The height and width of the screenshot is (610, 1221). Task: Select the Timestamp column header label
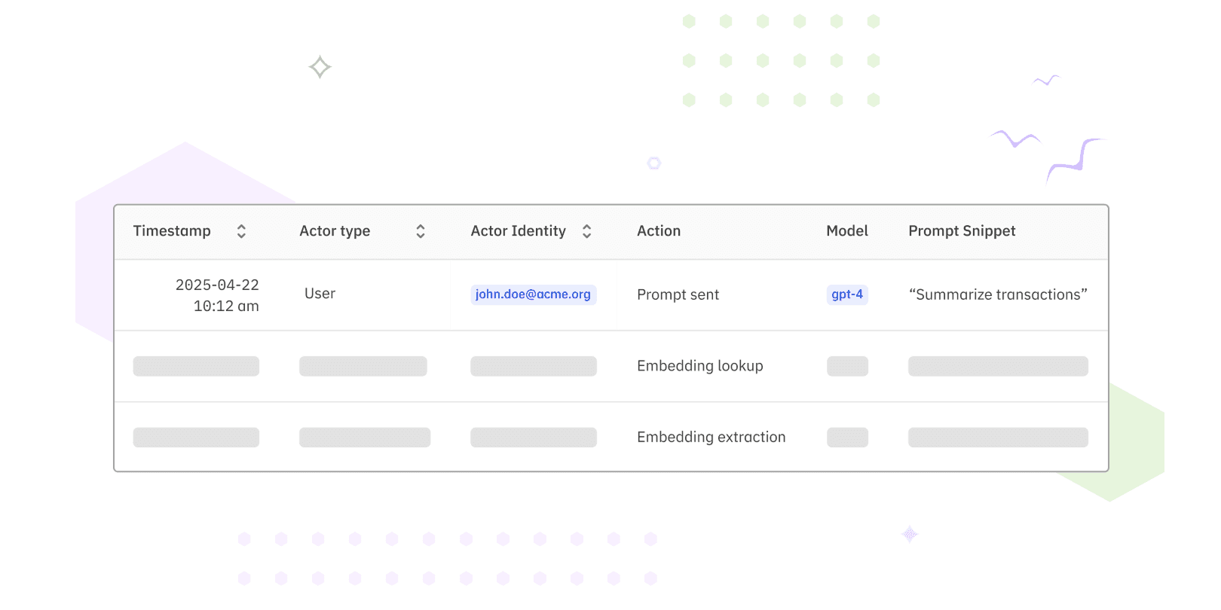pyautogui.click(x=172, y=231)
